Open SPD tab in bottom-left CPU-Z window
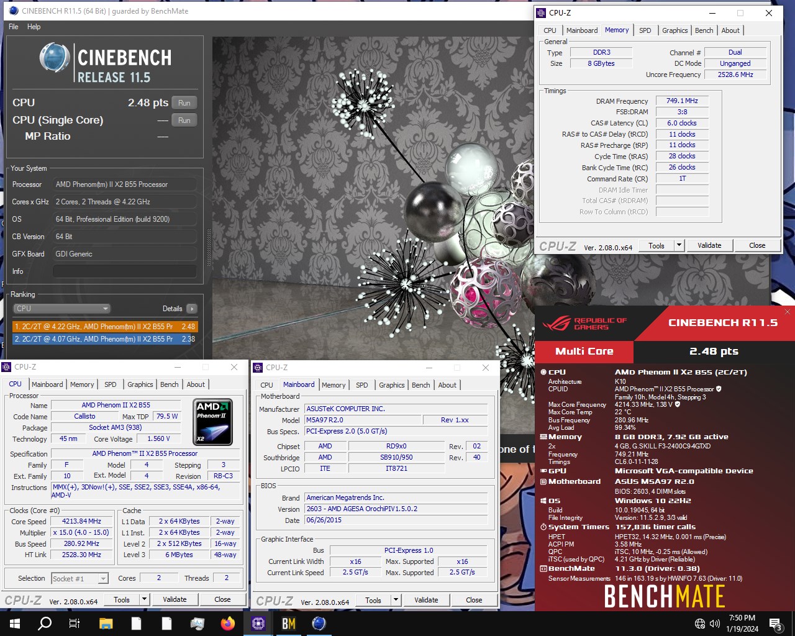The image size is (795, 636). click(x=111, y=384)
